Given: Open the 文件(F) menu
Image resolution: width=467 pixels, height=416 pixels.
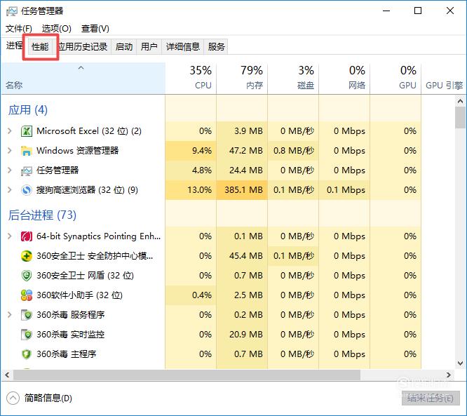Looking at the screenshot, I should pos(19,29).
